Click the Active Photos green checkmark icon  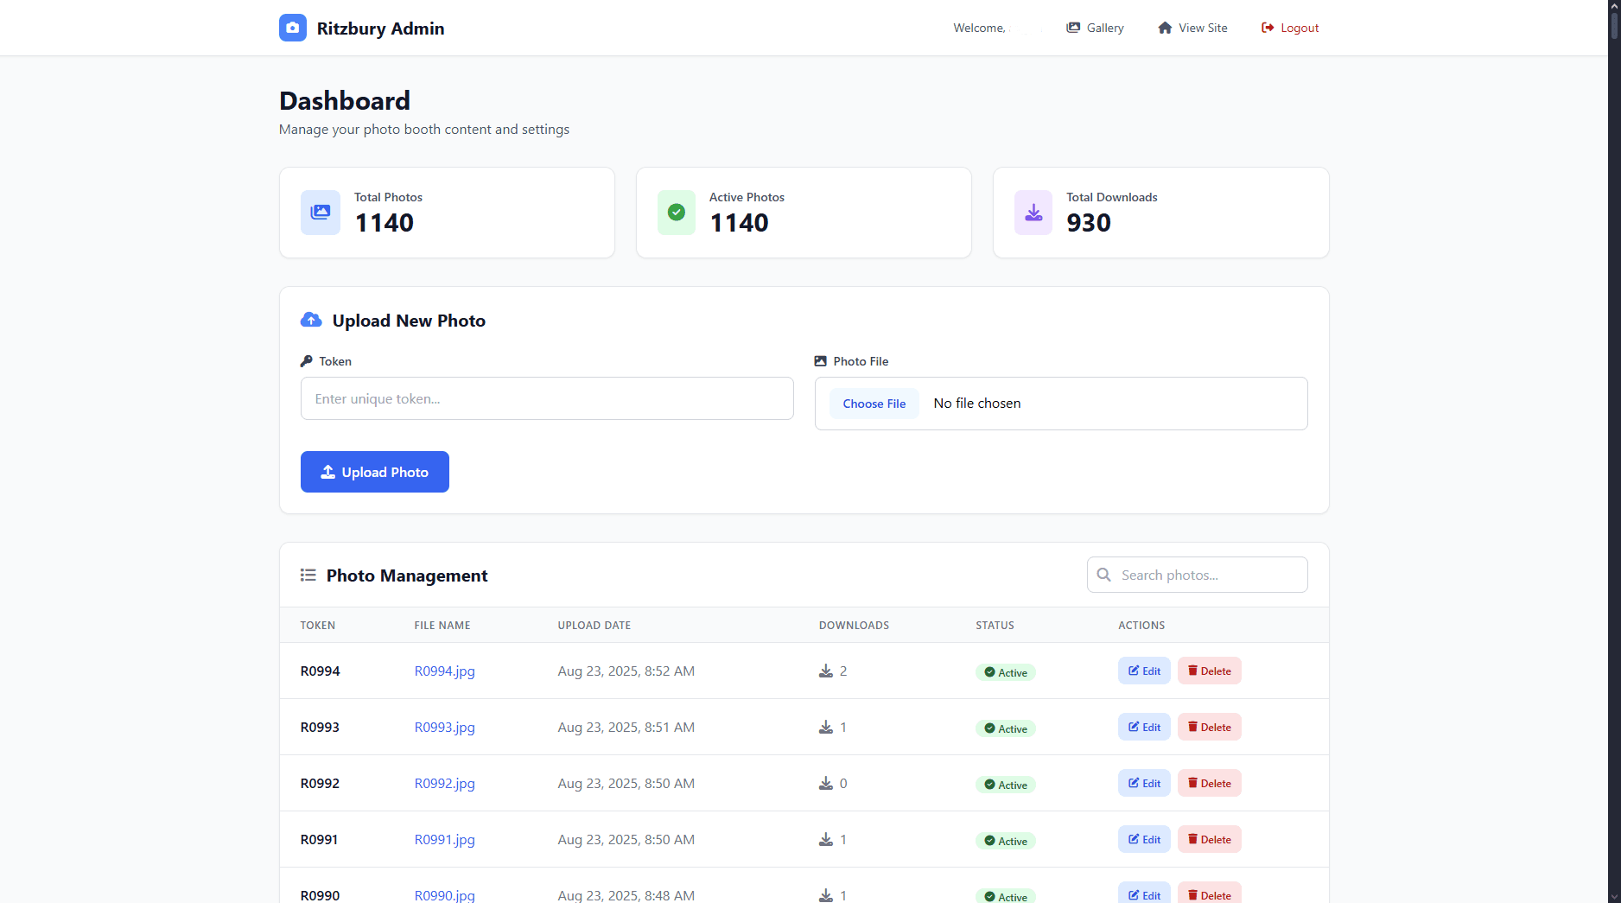pyautogui.click(x=677, y=212)
